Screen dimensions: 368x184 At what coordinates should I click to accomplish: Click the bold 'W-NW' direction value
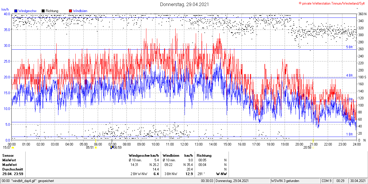(x=221, y=174)
